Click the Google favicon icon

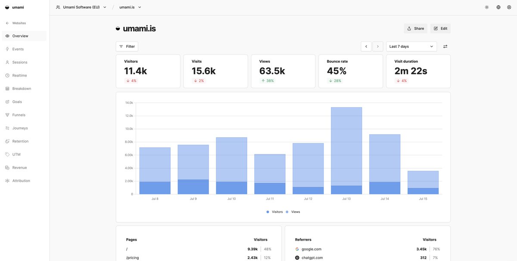[x=297, y=249]
